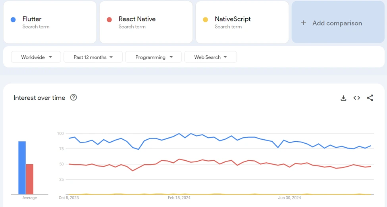The width and height of the screenshot is (387, 207).
Task: Select the NativeScript search term card
Action: coord(242,22)
